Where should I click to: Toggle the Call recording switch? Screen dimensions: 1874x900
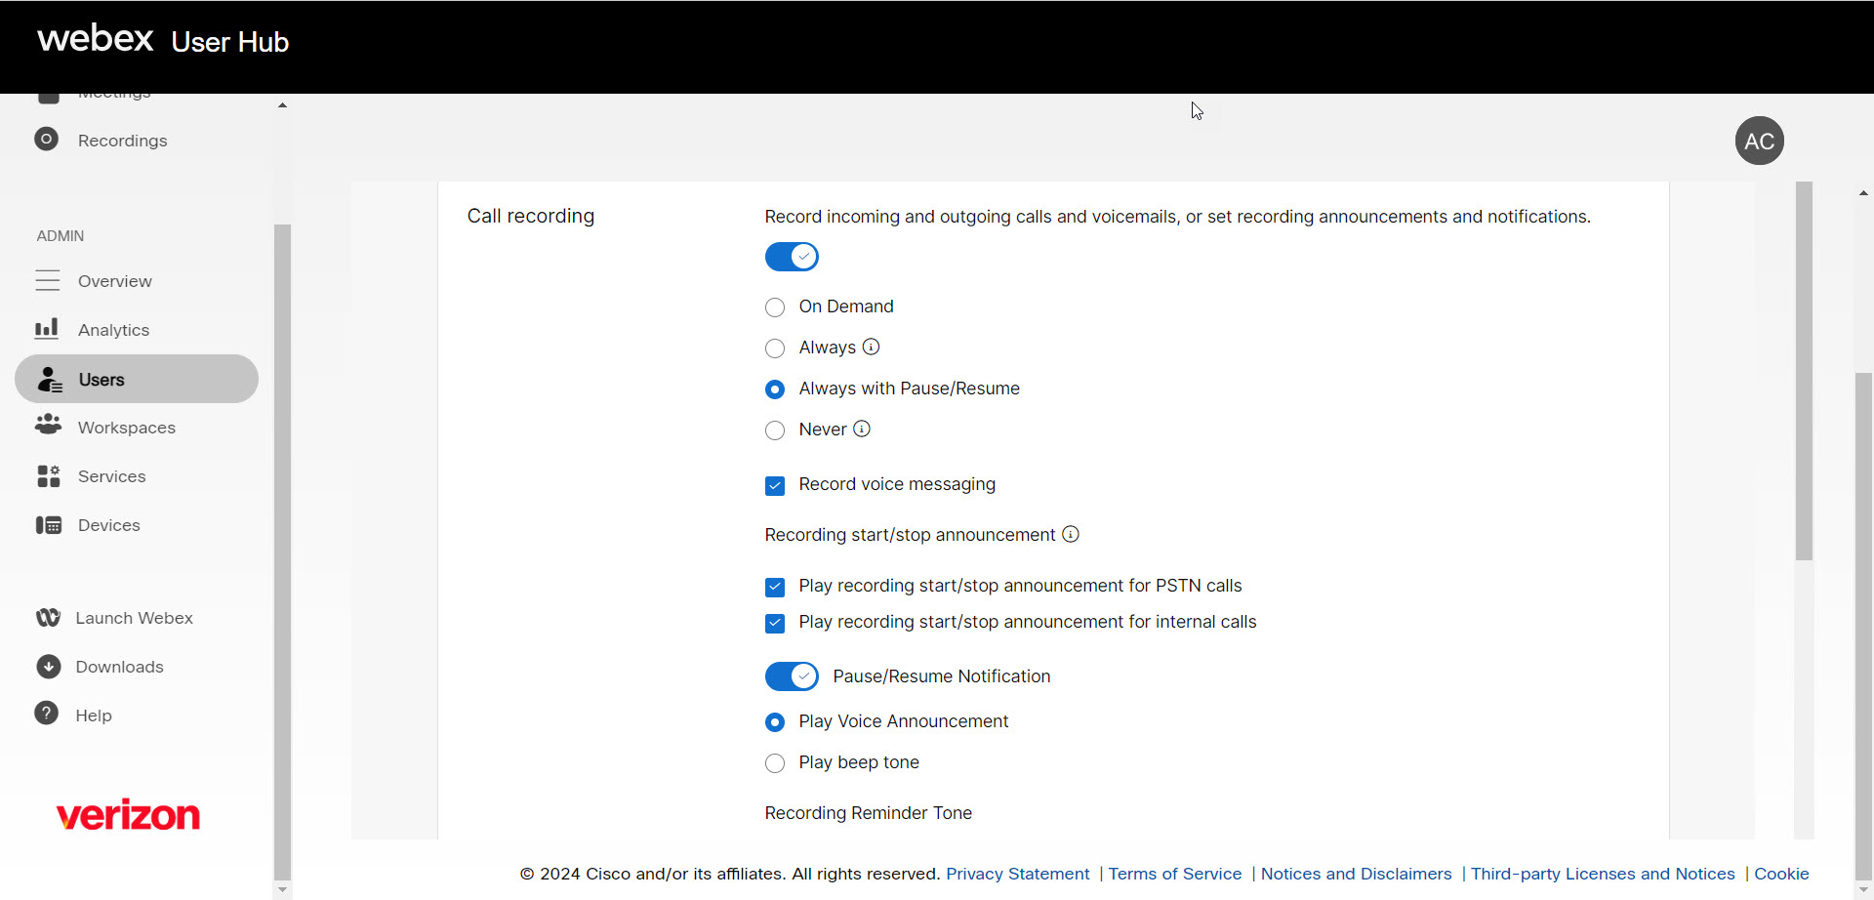pos(792,257)
